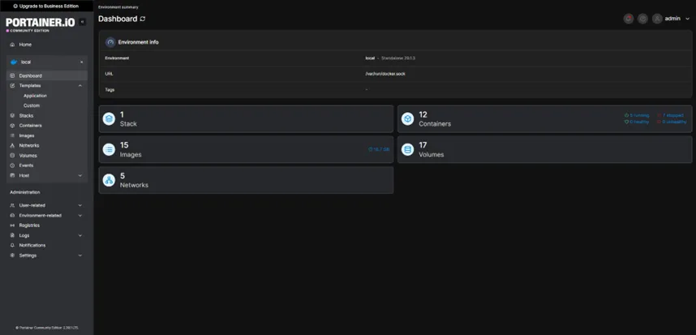This screenshot has width=696, height=335.
Task: Collapse the sidebar with the toggle icon
Action: 83,22
